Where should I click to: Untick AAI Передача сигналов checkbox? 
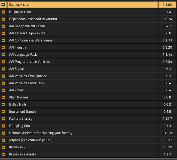3,26
